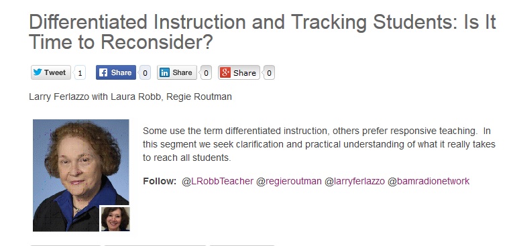The height and width of the screenshot is (246, 515).
Task: Select the small inset portrait thumbnail
Action: 115,219
